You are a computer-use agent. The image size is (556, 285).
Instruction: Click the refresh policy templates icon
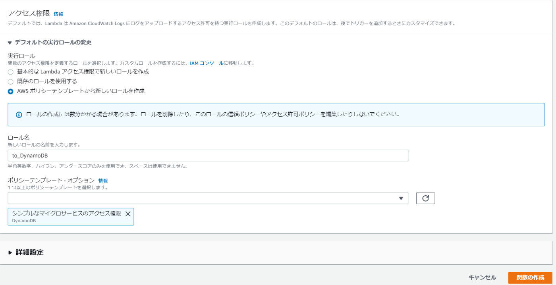coord(425,198)
